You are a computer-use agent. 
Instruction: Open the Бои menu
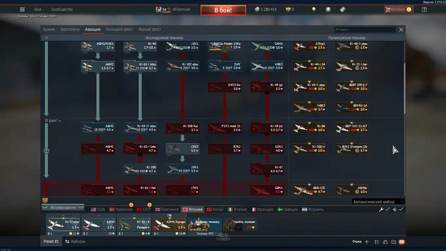pos(38,9)
